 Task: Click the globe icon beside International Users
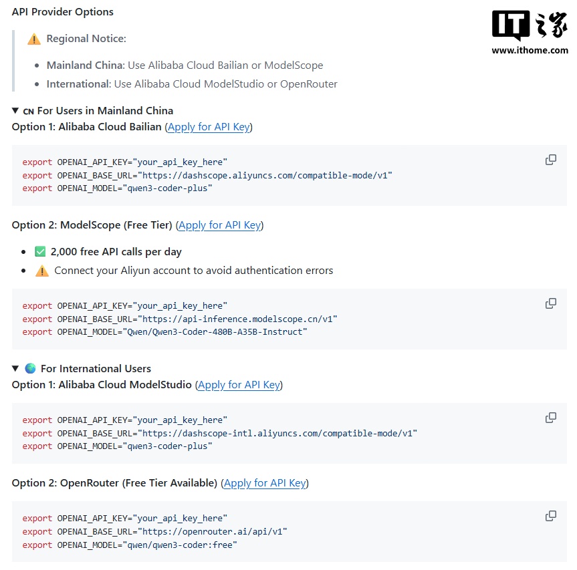(30, 369)
